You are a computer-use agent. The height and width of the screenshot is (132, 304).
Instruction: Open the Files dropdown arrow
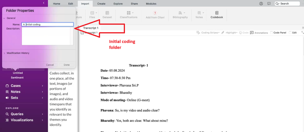(96, 13)
